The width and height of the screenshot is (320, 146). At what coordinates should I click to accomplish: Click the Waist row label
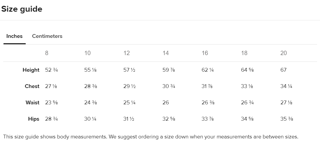[x=32, y=103]
